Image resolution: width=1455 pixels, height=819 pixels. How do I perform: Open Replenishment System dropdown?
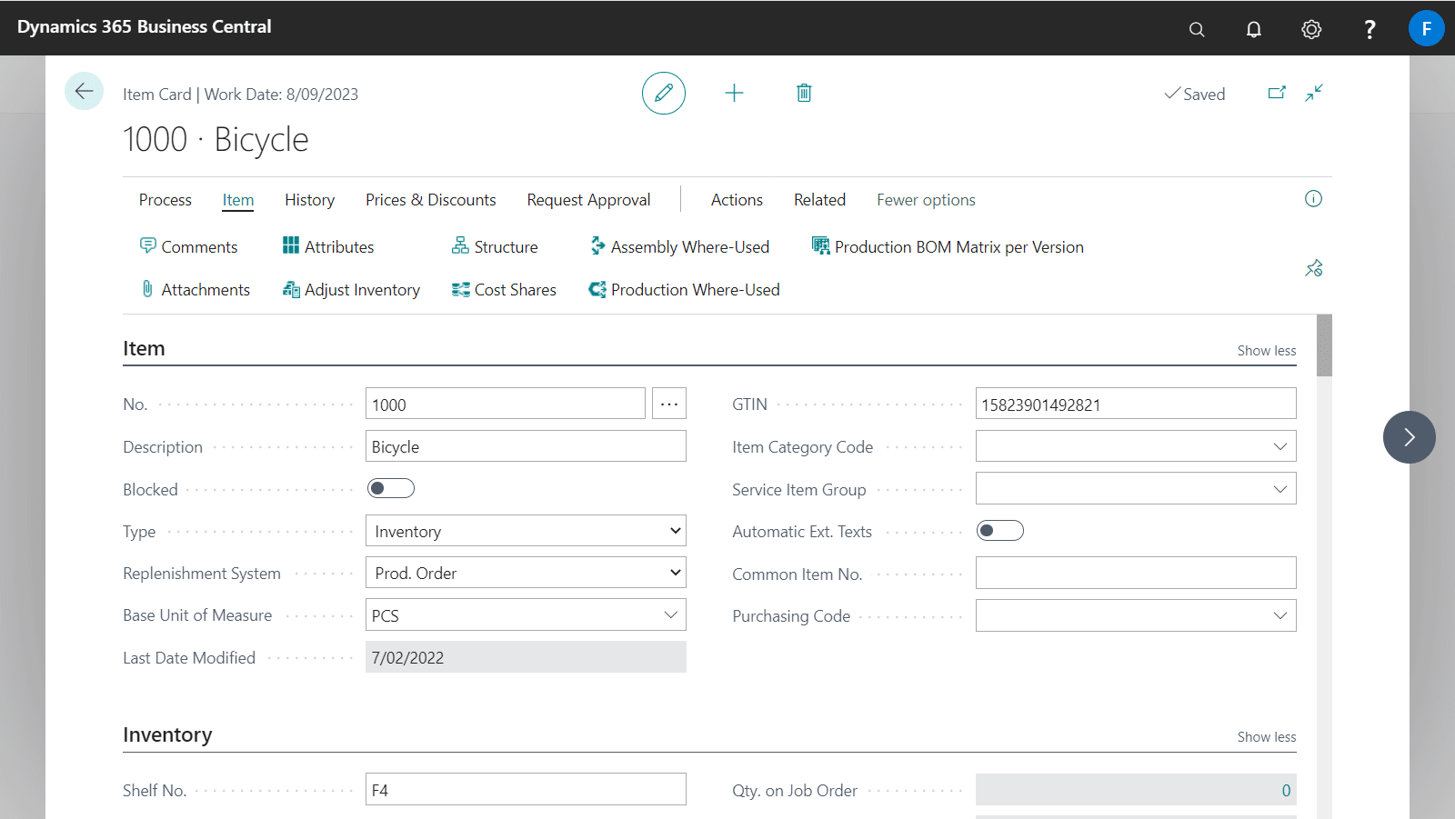point(526,573)
